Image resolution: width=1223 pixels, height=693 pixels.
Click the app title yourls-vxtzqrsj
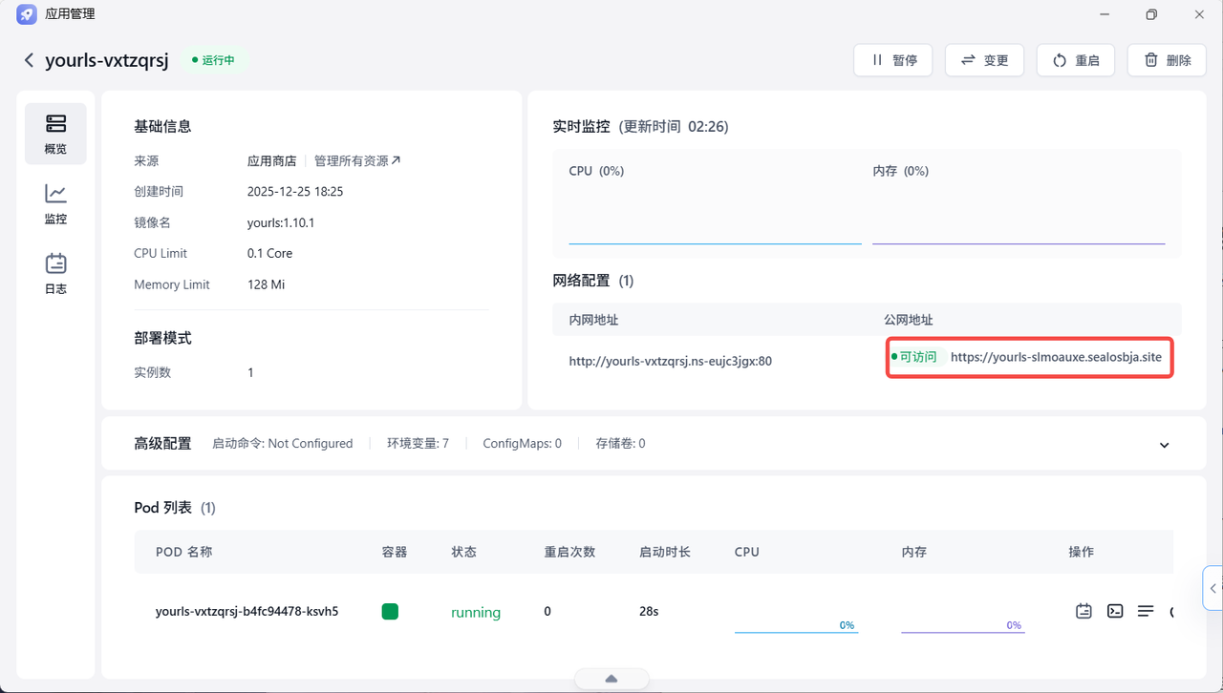pyautogui.click(x=107, y=60)
